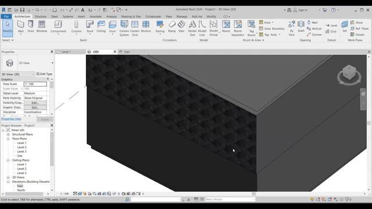The image size is (372, 209).
Task: Open the View ribbon tab
Action: point(169,17)
